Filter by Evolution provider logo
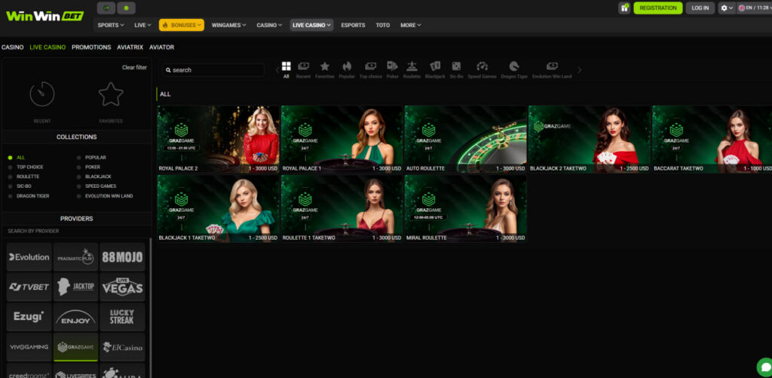Viewport: 772px width, 378px height. tap(29, 257)
